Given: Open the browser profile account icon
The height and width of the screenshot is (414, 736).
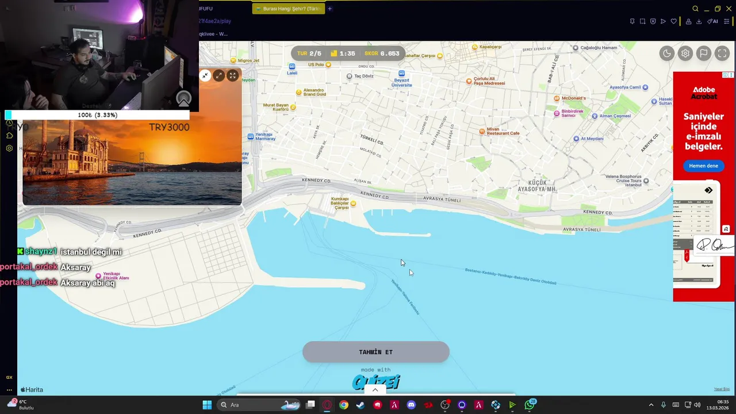Looking at the screenshot, I should tap(688, 21).
